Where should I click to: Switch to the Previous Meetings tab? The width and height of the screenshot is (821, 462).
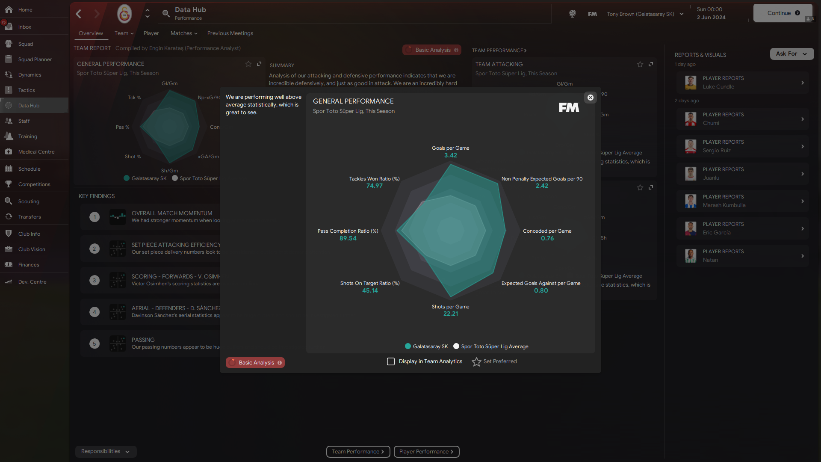coord(230,33)
